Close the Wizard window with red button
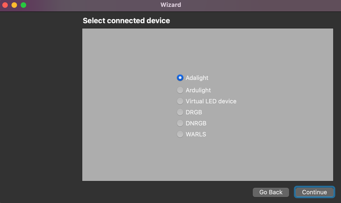 5,5
